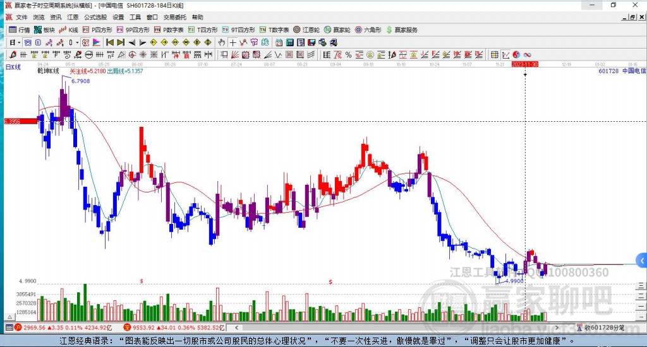Open the T数字表 number table
This screenshot has width=647, height=347.
pos(274,30)
